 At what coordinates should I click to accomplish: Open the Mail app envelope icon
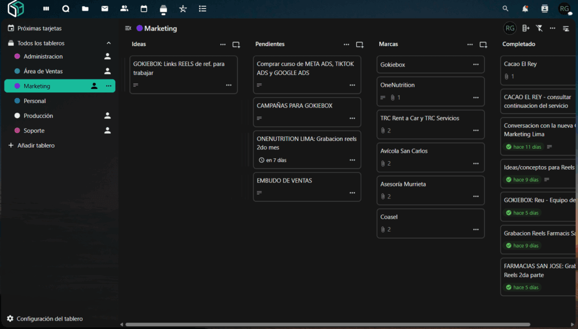click(x=104, y=8)
